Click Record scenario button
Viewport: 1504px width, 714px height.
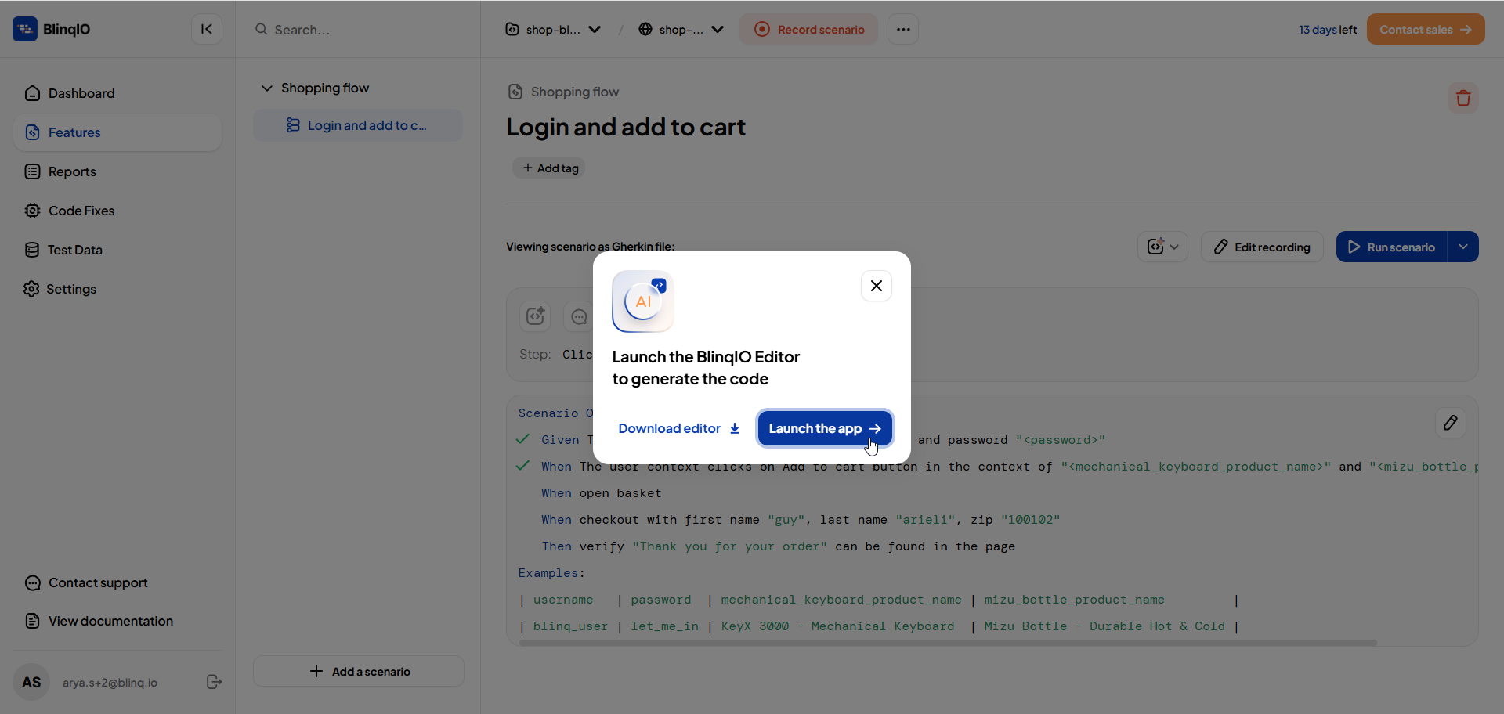[x=809, y=29]
